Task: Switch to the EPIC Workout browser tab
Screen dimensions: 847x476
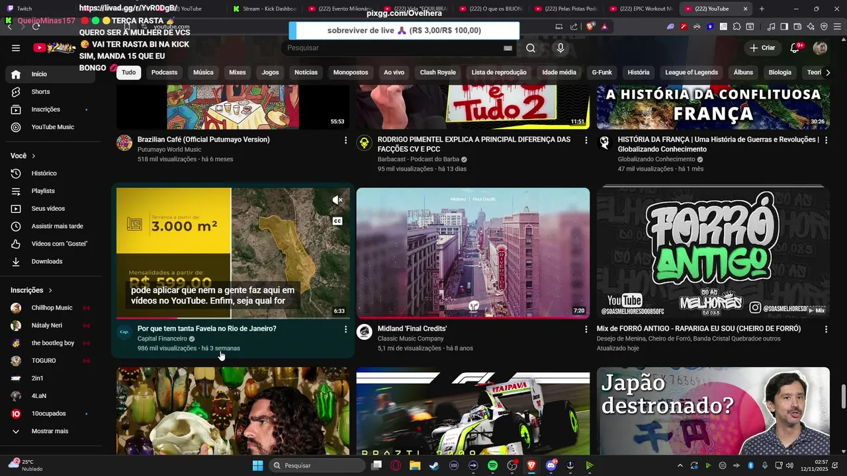Action: click(x=641, y=9)
